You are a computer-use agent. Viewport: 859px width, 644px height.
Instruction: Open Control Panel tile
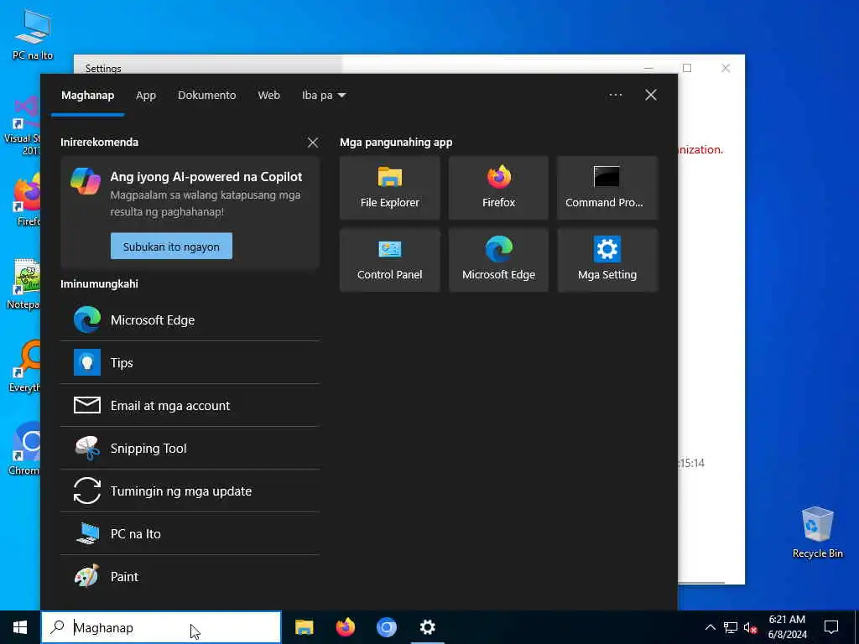pos(389,260)
